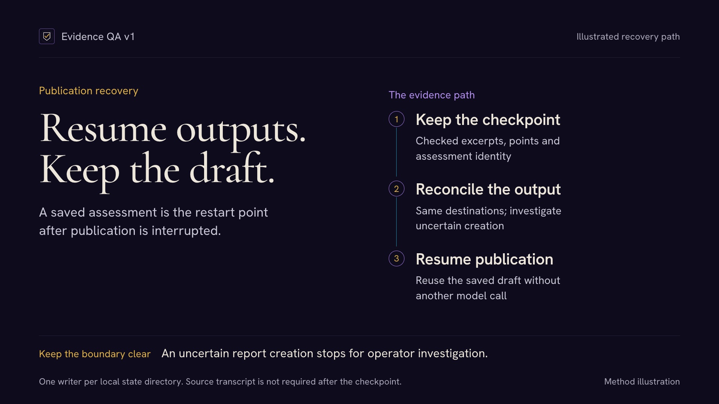Click the shield checkmark logo icon

point(47,36)
